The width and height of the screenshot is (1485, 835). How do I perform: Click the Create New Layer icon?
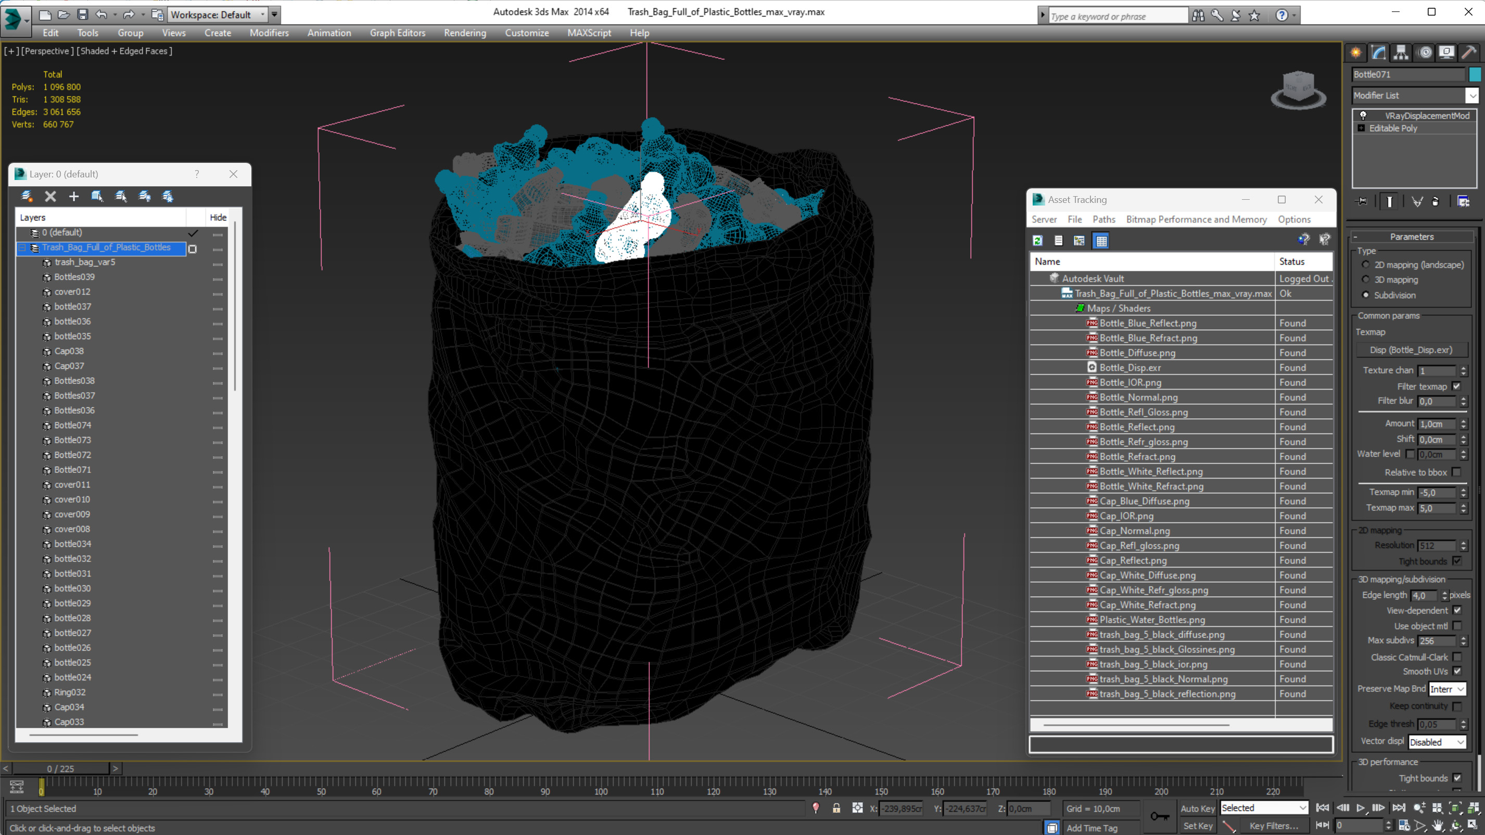27,197
